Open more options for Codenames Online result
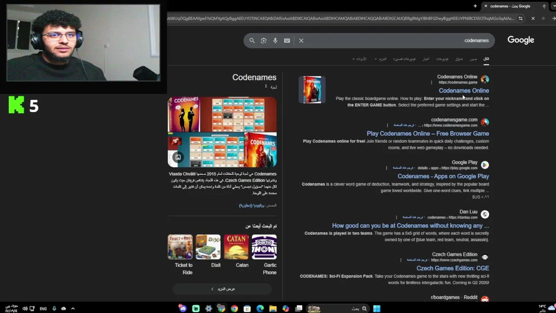This screenshot has width=556, height=313. pyautogui.click(x=431, y=82)
